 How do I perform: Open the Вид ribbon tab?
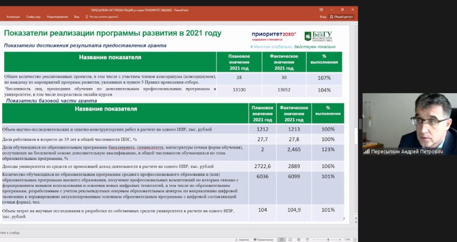[76, 17]
